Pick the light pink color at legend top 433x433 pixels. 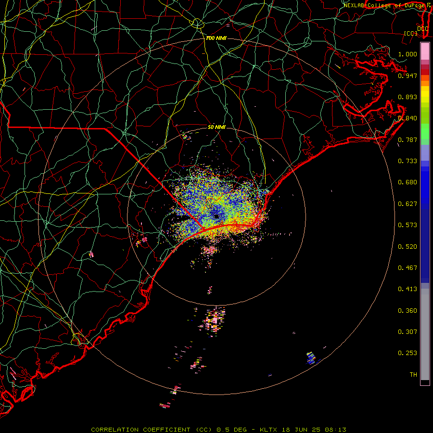click(425, 51)
